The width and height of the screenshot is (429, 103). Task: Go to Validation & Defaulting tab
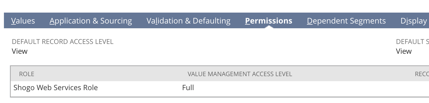(x=188, y=21)
